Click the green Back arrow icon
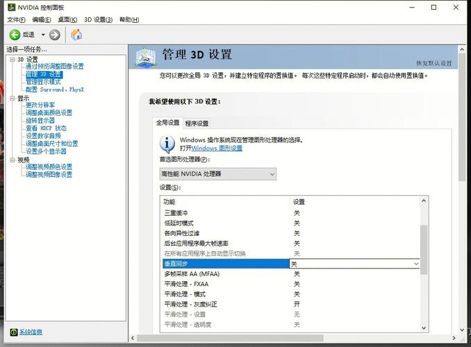471x347 pixels. click(15, 35)
